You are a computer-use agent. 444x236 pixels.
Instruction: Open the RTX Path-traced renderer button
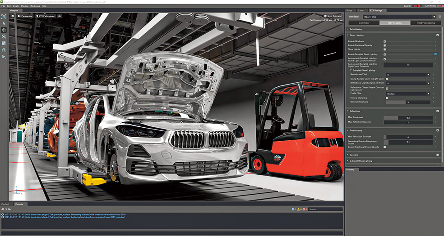point(47,16)
